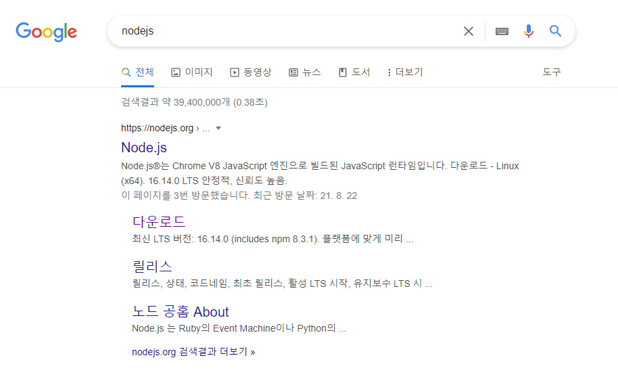Image resolution: width=618 pixels, height=381 pixels.
Task: Open the 노드 공홈 About sitelink
Action: tap(180, 311)
